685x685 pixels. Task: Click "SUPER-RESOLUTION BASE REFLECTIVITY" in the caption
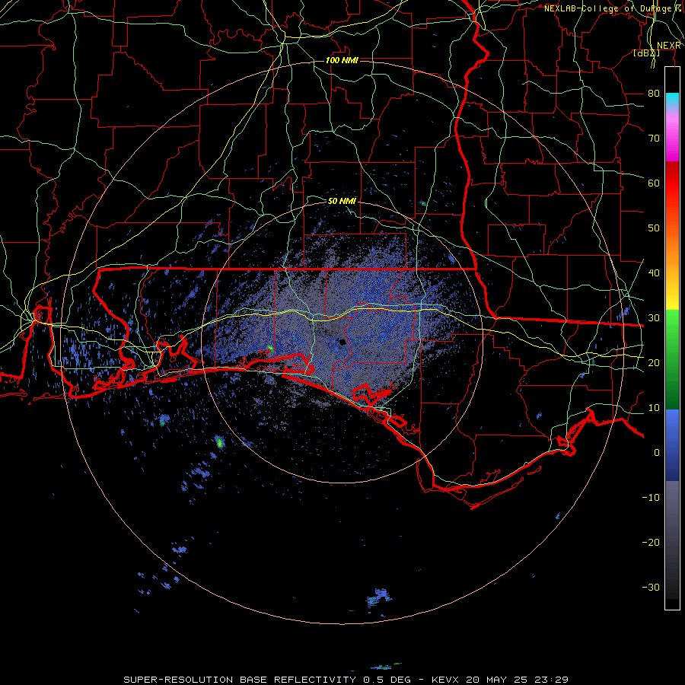238,680
